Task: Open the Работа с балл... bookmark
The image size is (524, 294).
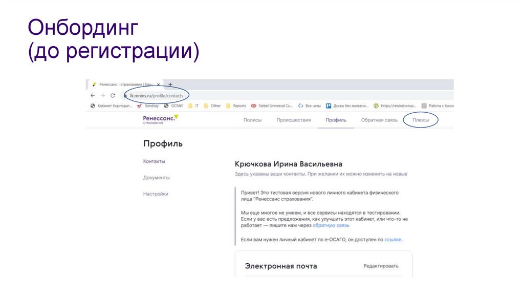Action: point(438,106)
